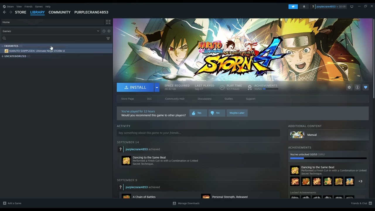
Task: Open the Guides link
Action: point(229,99)
